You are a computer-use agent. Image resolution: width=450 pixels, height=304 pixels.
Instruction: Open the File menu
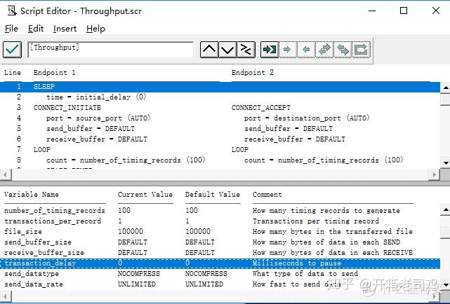coord(11,29)
